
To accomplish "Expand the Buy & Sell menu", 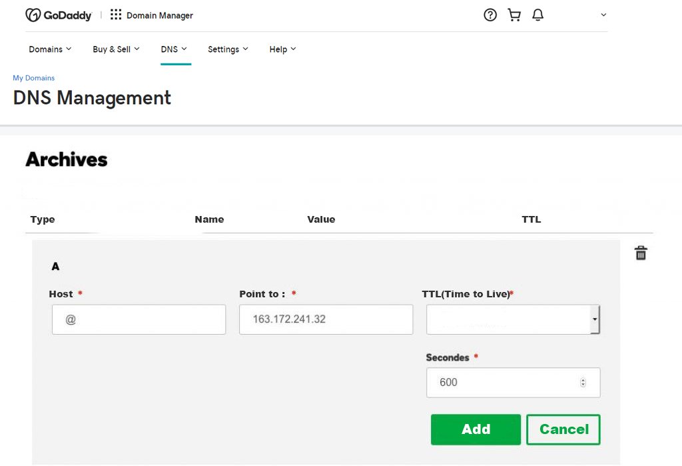I will (x=116, y=49).
